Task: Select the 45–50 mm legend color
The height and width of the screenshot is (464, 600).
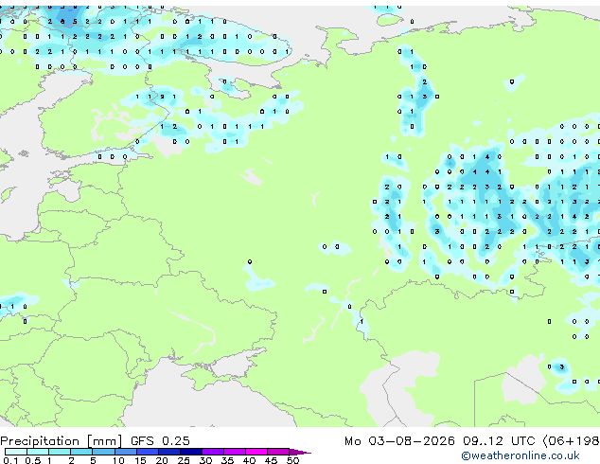Action: 278,452
